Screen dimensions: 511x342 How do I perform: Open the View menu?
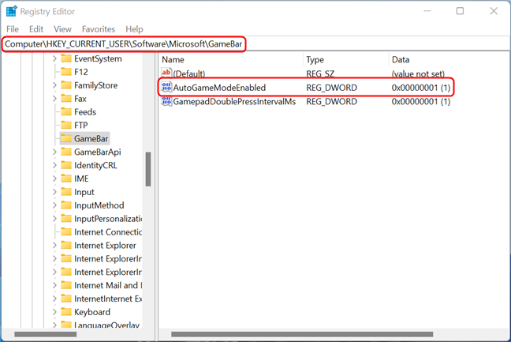tap(62, 29)
